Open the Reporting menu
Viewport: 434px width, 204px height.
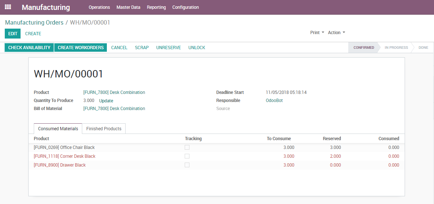(156, 7)
